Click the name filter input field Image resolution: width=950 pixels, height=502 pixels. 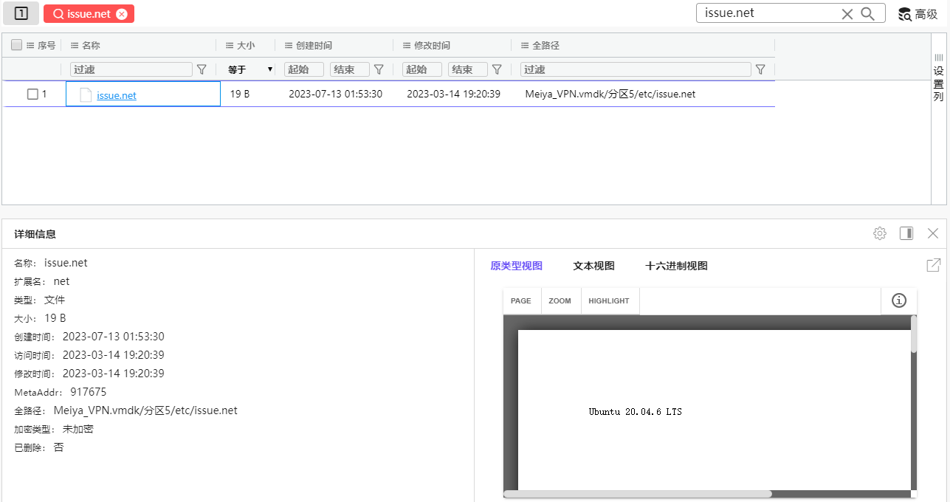(x=131, y=69)
